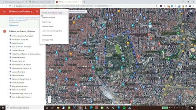
Task: Open the hamburger menu in the red header
Action: [5, 12]
